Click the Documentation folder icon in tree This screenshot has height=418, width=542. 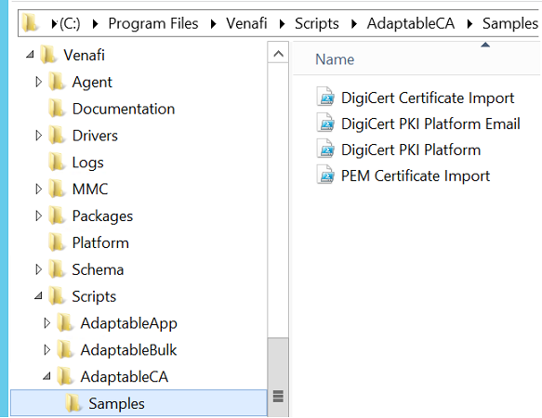pyautogui.click(x=57, y=109)
